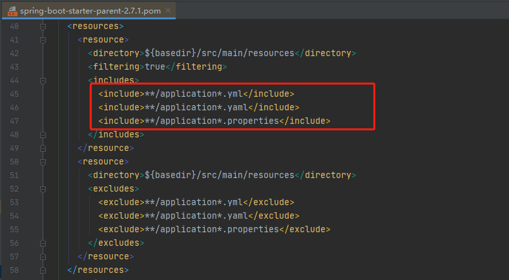Click line number 58 in gutter
This screenshot has height=280, width=509.
[x=14, y=270]
